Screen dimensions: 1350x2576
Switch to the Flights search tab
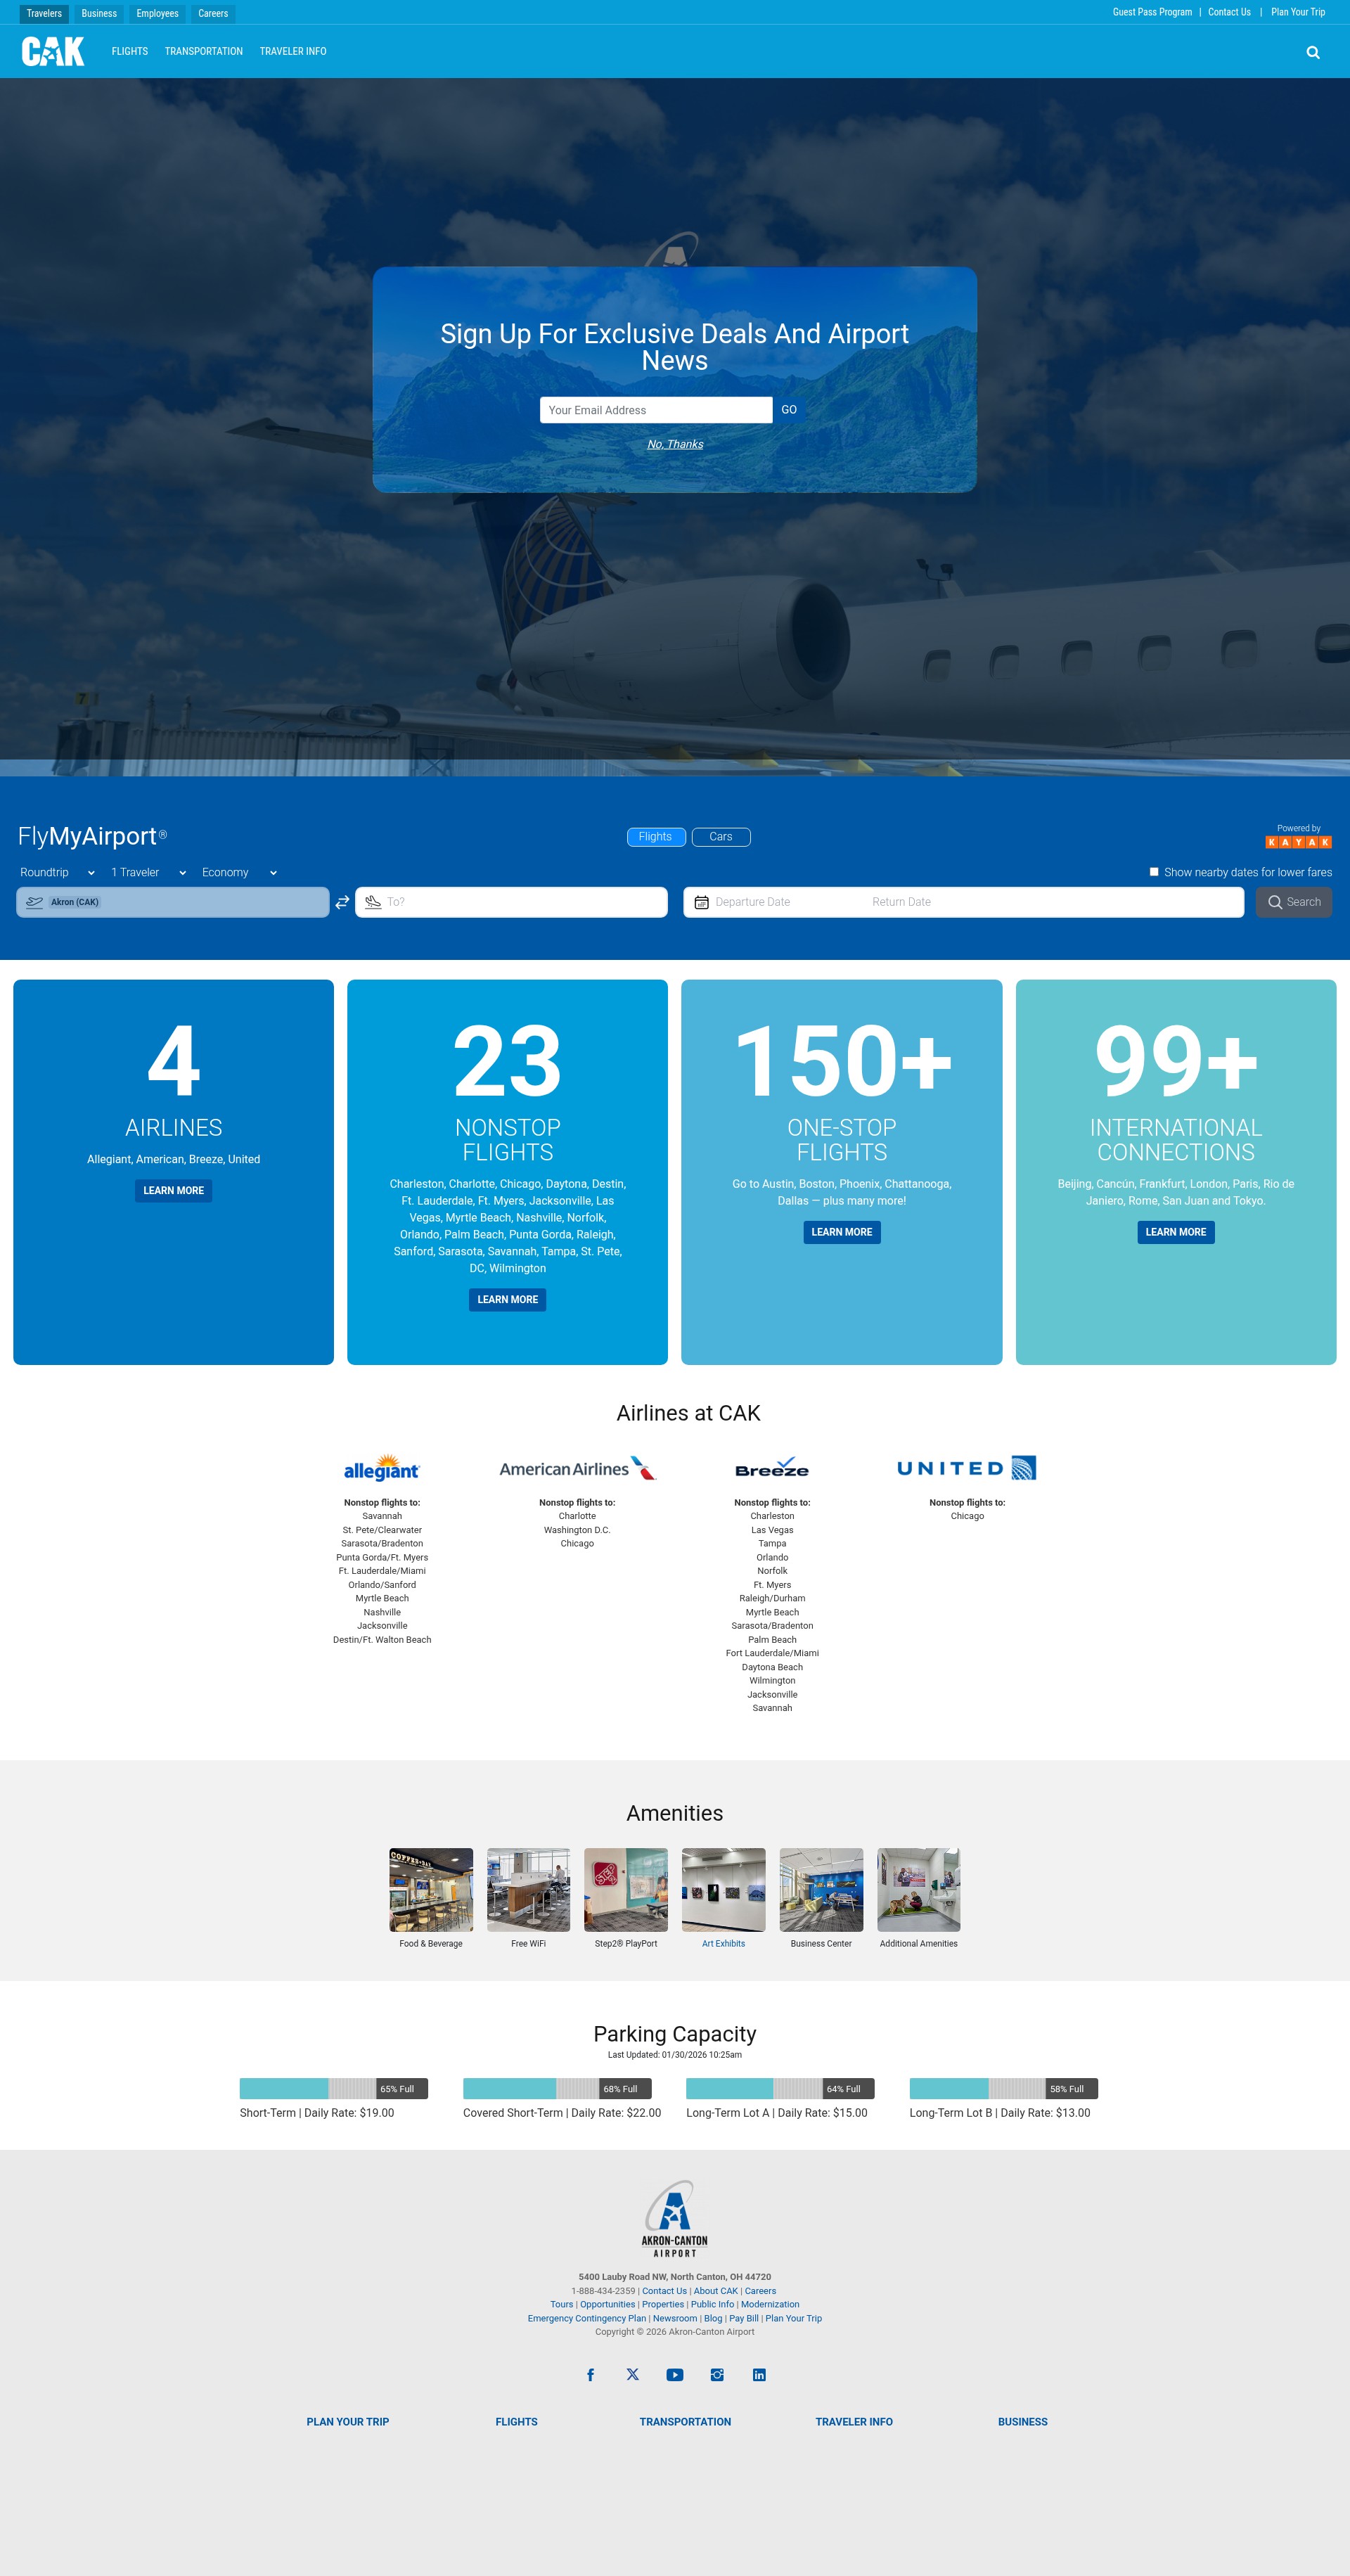coord(656,837)
